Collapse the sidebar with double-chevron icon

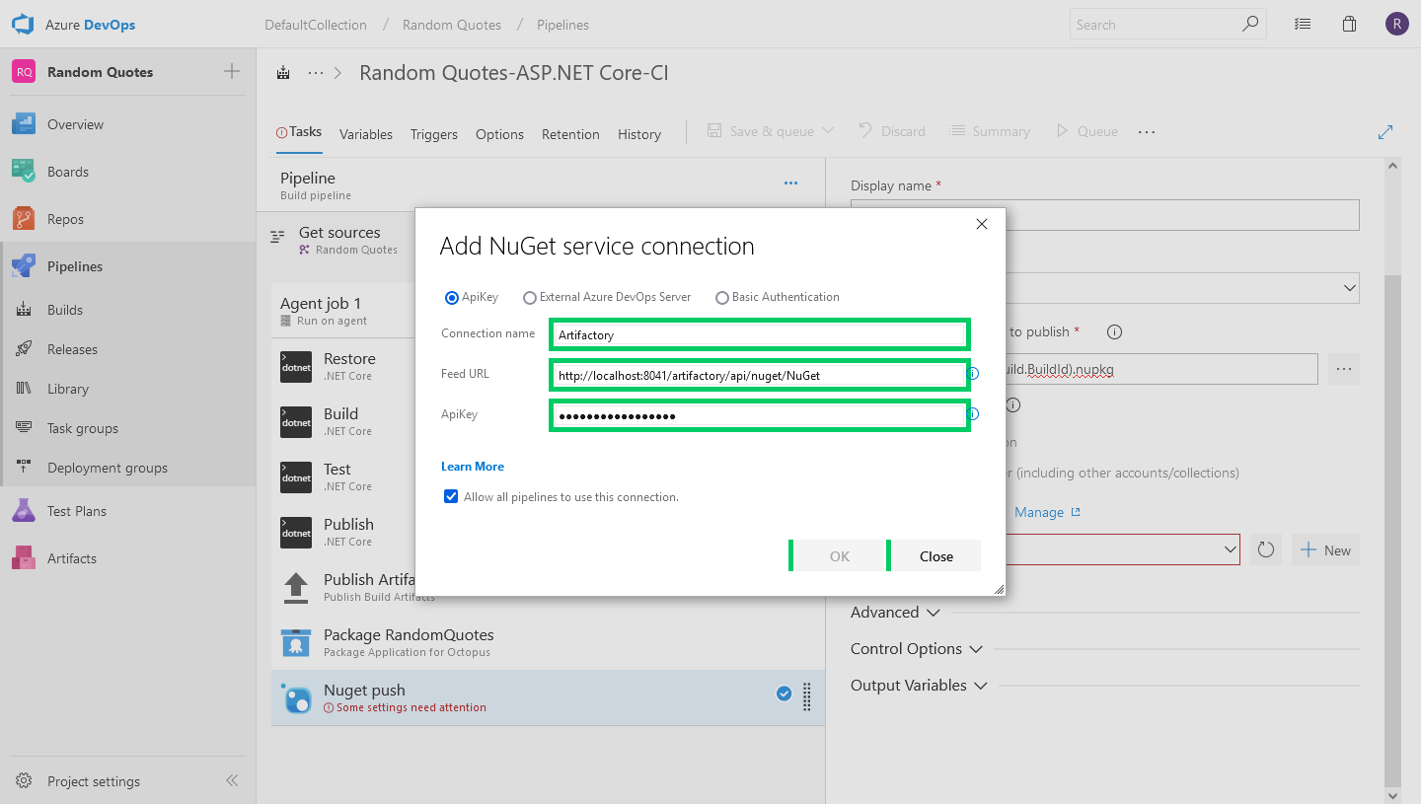(232, 780)
